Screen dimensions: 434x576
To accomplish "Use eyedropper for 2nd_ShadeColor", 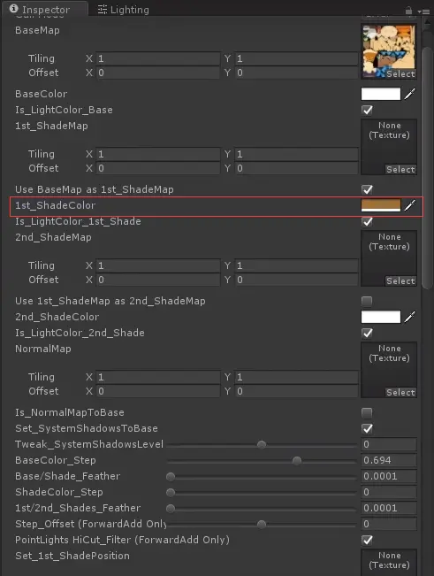I will coord(410,317).
